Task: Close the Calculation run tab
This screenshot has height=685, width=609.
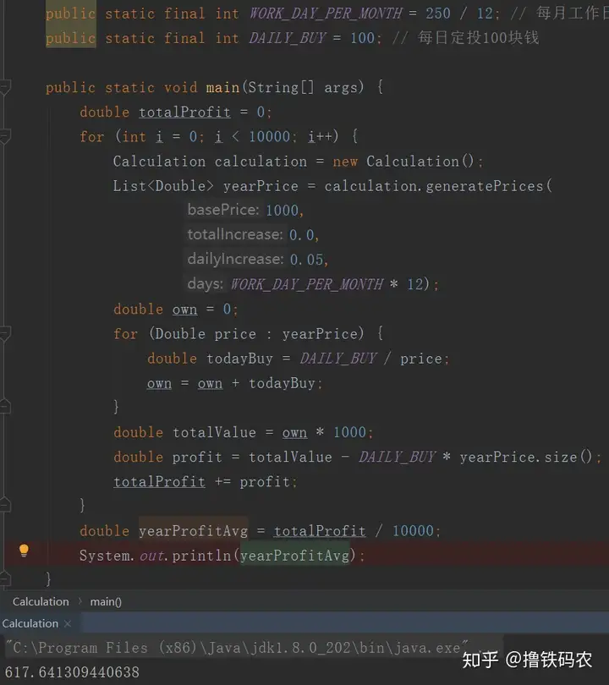Action: point(68,624)
